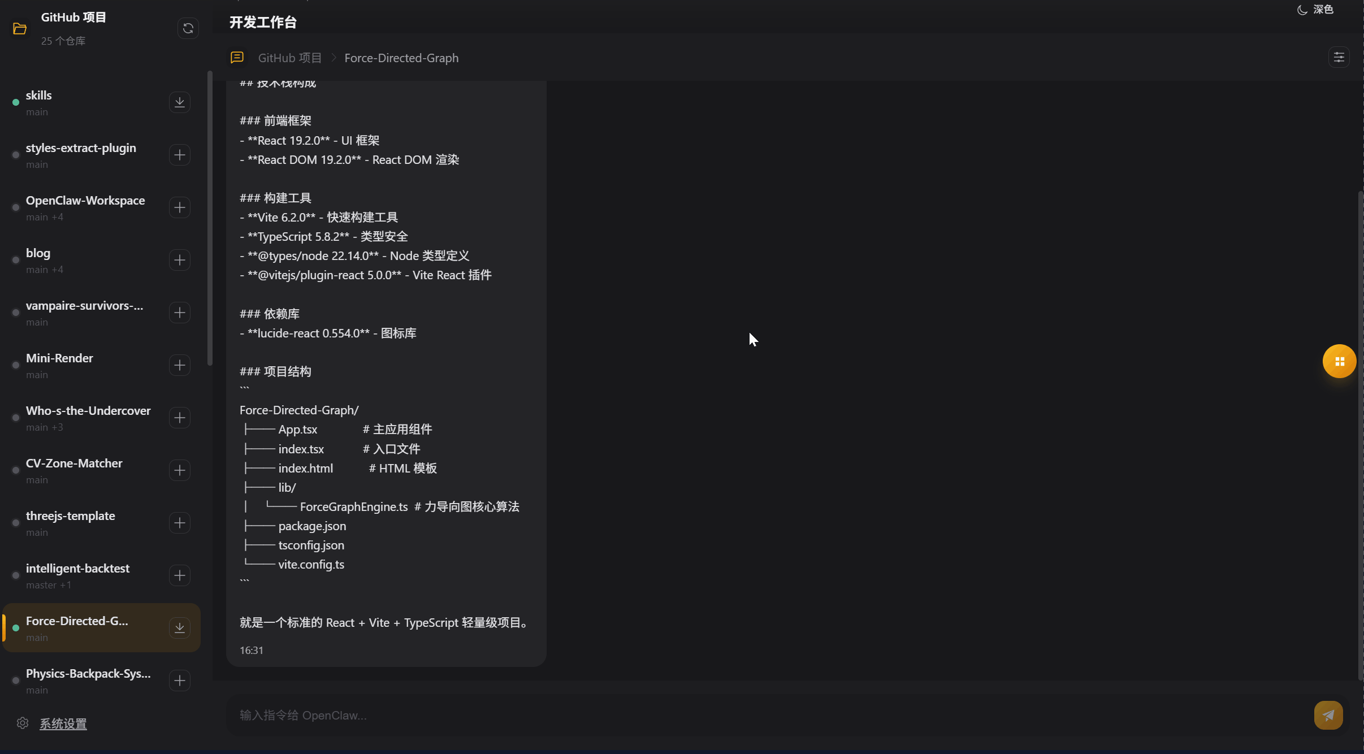Image resolution: width=1364 pixels, height=754 pixels.
Task: Click the index.html line in message
Action: tap(340, 468)
